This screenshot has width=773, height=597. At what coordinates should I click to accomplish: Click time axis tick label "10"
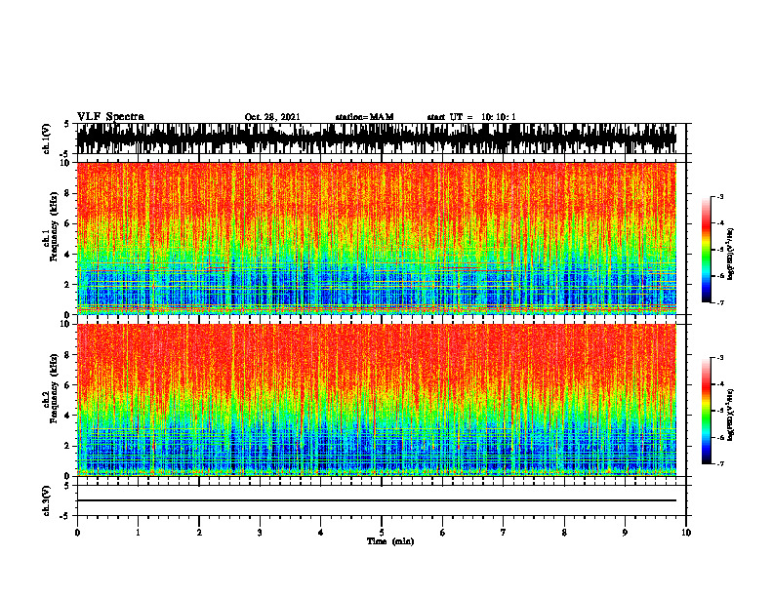point(686,533)
